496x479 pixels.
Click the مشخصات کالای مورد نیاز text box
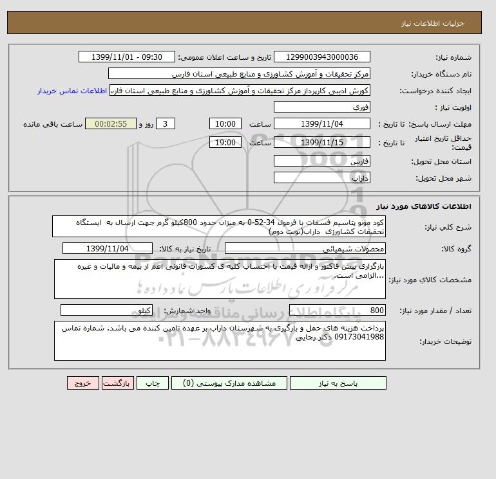tap(220, 279)
